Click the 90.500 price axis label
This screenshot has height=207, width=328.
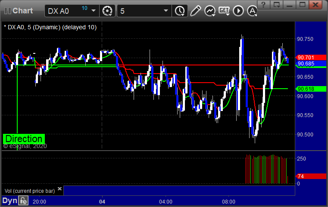tap(305, 135)
